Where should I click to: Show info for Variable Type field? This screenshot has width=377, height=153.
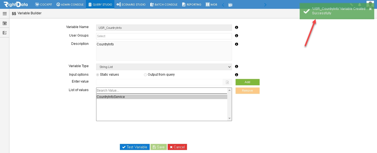tap(237, 67)
